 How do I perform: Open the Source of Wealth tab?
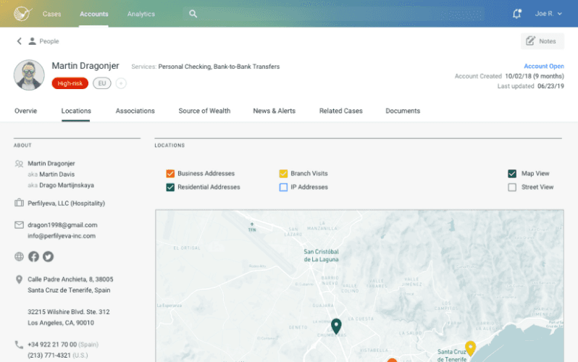204,111
